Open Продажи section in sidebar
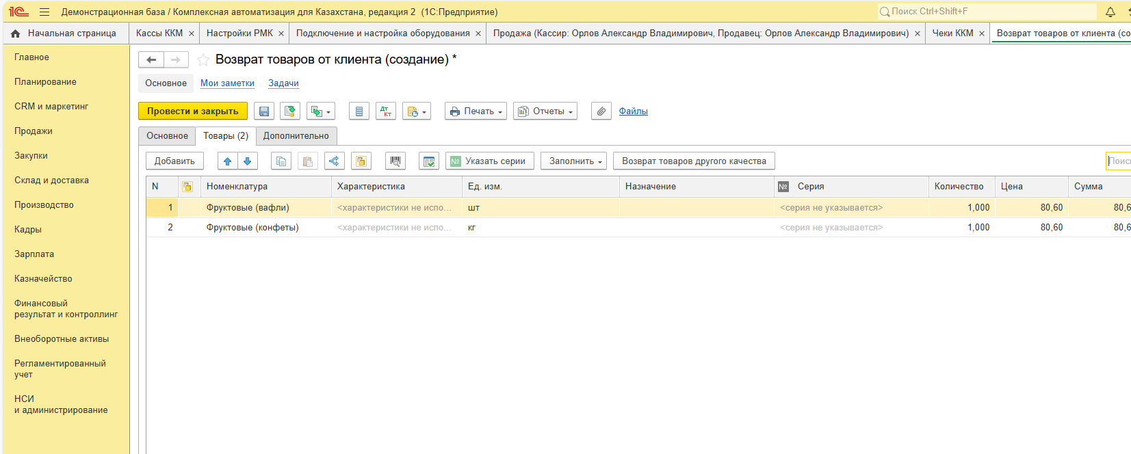This screenshot has width=1131, height=454. [x=34, y=131]
